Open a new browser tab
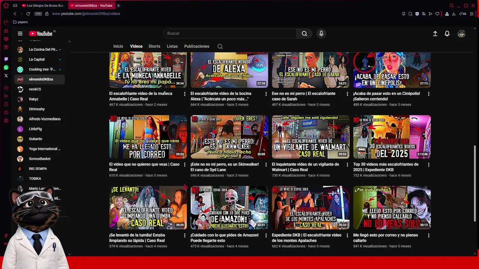479x269 pixels. 118,6
